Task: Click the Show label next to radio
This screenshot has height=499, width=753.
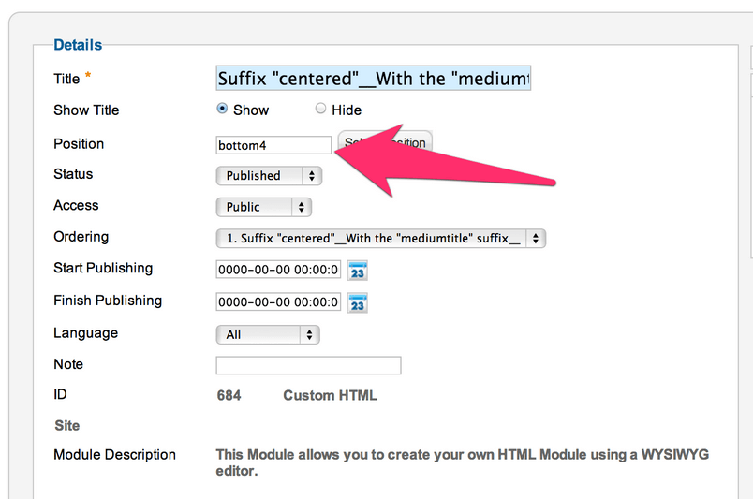Action: tap(251, 110)
